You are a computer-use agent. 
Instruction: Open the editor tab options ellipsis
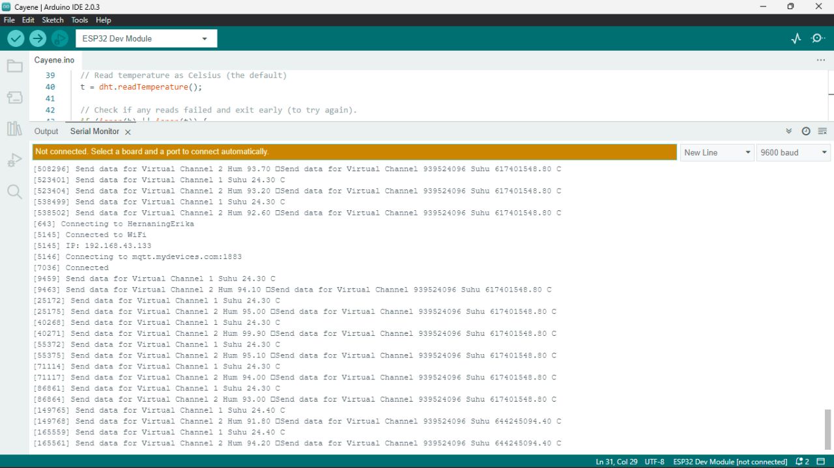821,60
